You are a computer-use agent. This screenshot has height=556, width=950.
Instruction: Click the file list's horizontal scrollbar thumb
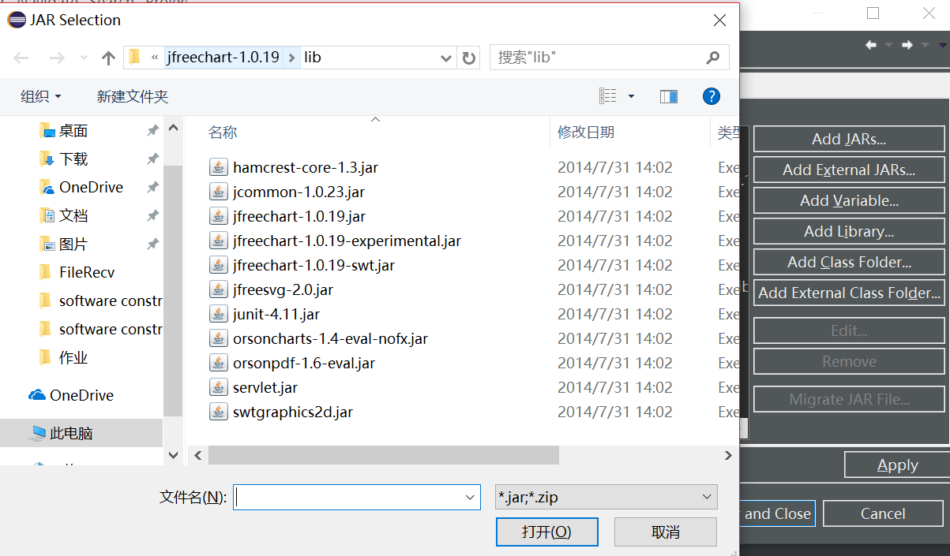pyautogui.click(x=384, y=455)
